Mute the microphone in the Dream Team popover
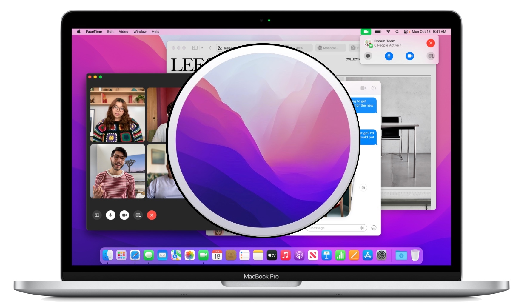The height and width of the screenshot is (305, 527). (389, 56)
